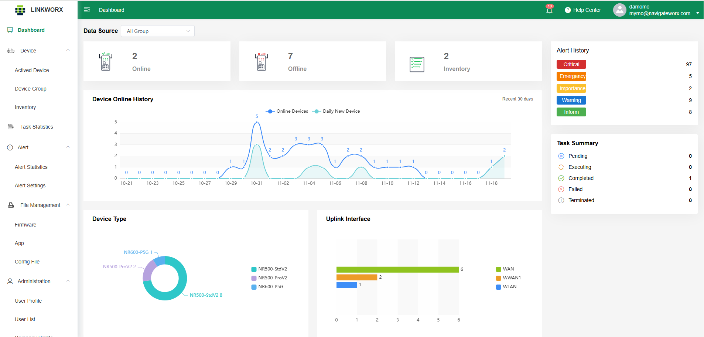This screenshot has height=337, width=704.
Task: Click the notification bell icon
Action: pyautogui.click(x=549, y=10)
